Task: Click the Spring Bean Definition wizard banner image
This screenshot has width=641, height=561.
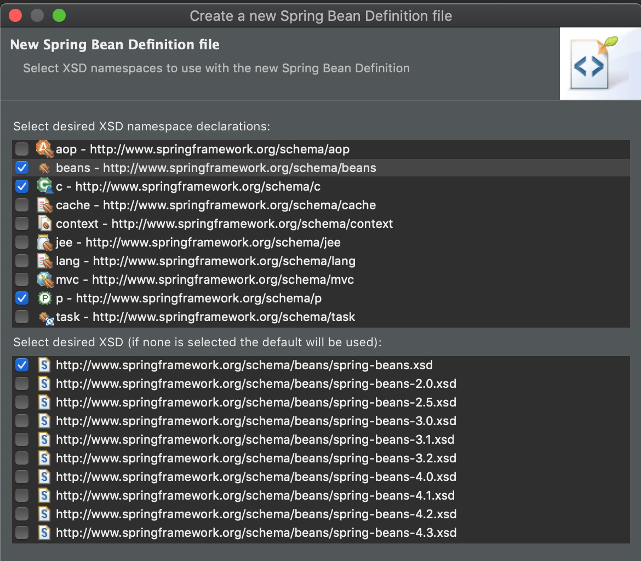Action: click(600, 64)
